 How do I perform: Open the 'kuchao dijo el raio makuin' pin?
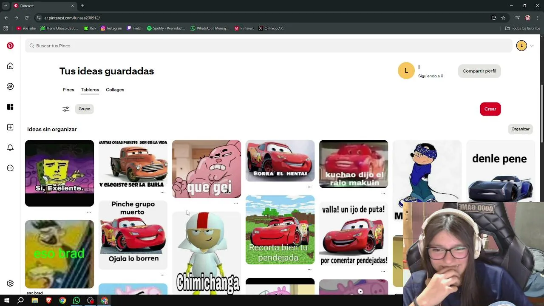tap(354, 164)
